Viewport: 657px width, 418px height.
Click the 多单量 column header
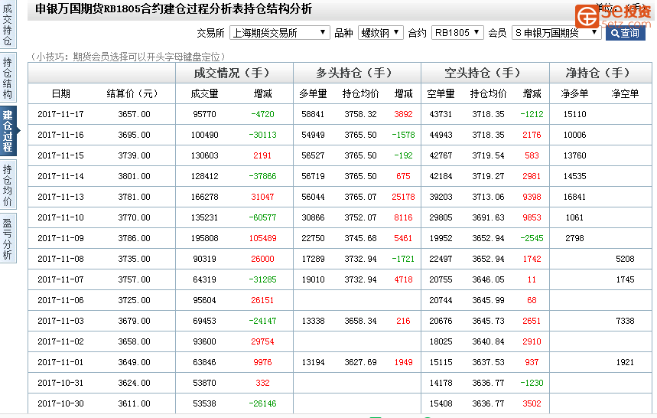point(313,93)
